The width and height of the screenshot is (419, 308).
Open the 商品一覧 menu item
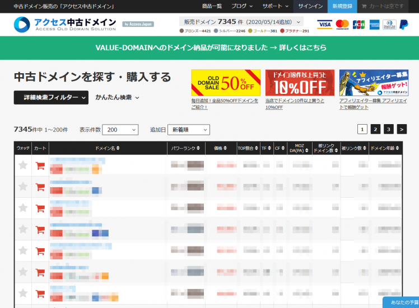(x=212, y=6)
